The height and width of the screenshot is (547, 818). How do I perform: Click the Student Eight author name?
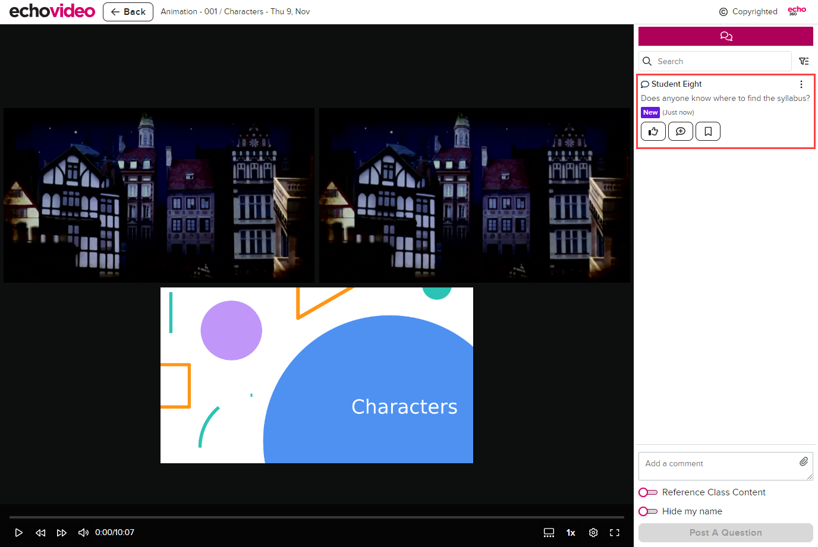coord(677,84)
